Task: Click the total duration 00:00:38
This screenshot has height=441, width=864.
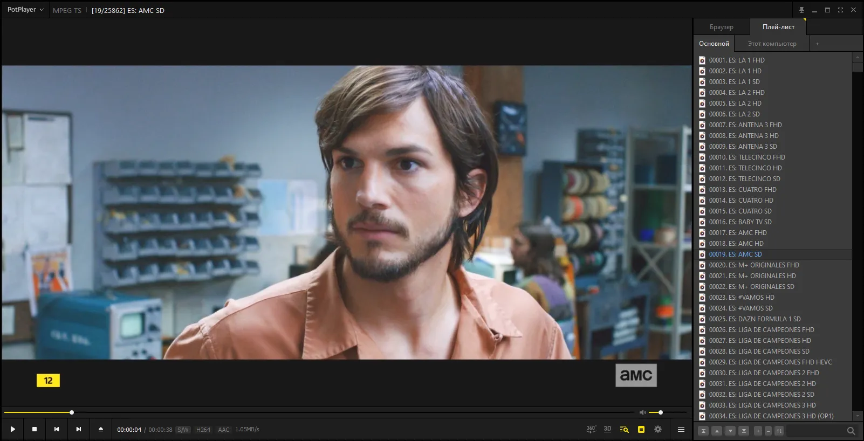Action: point(160,430)
